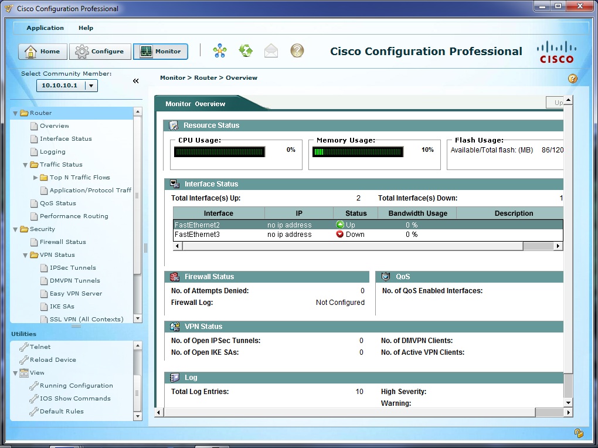Image resolution: width=598 pixels, height=448 pixels.
Task: Click the Router folder icon
Action: [25, 113]
